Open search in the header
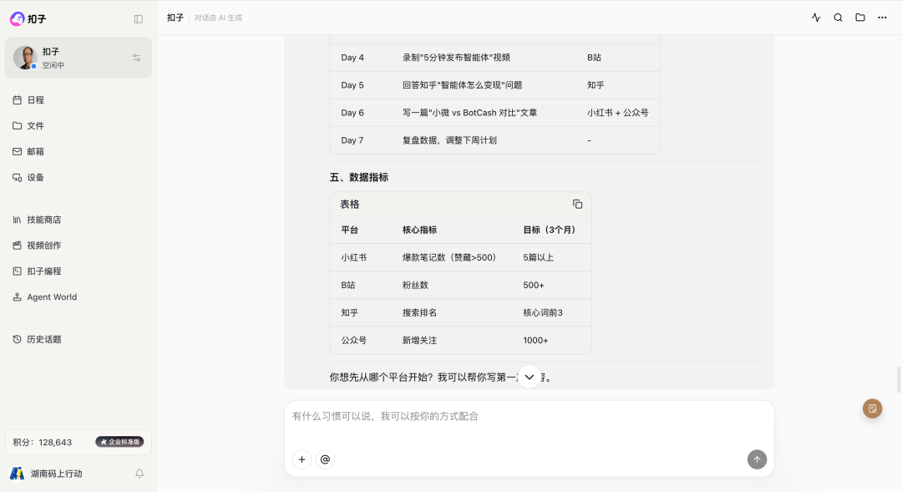902x492 pixels. click(x=839, y=18)
